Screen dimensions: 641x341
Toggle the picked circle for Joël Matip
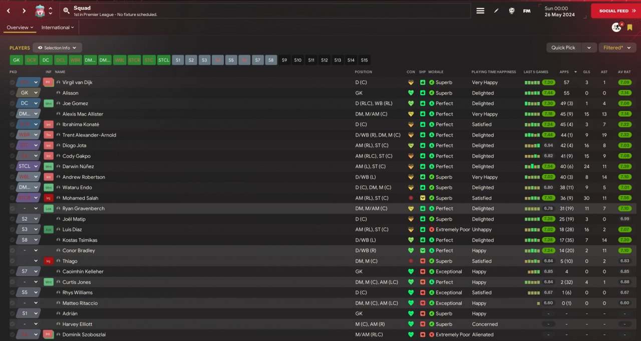click(13, 219)
